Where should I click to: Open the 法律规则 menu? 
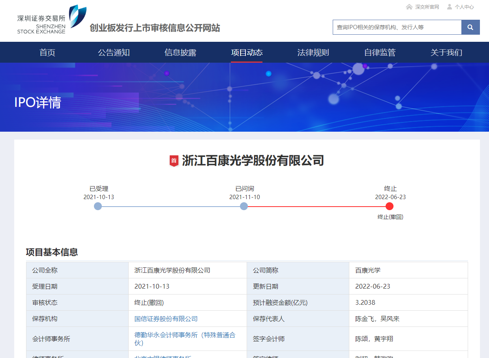pyautogui.click(x=313, y=52)
